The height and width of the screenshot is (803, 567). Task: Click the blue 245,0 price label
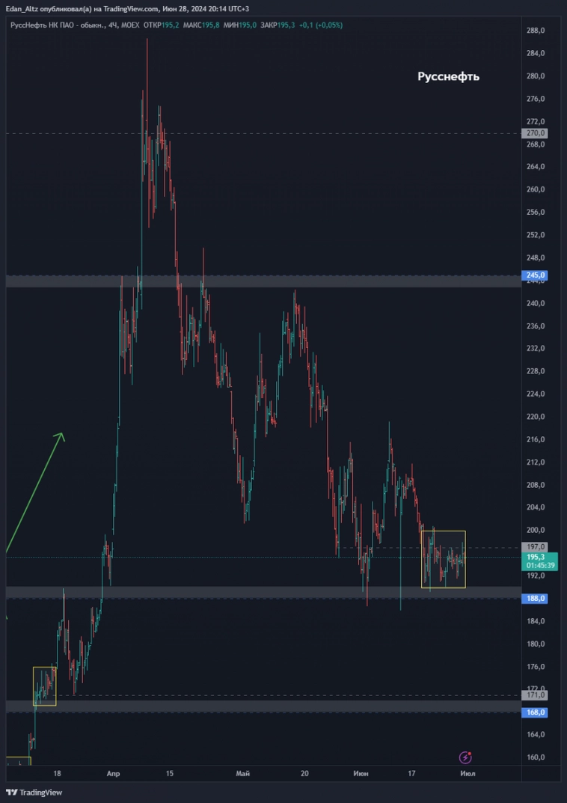[534, 275]
